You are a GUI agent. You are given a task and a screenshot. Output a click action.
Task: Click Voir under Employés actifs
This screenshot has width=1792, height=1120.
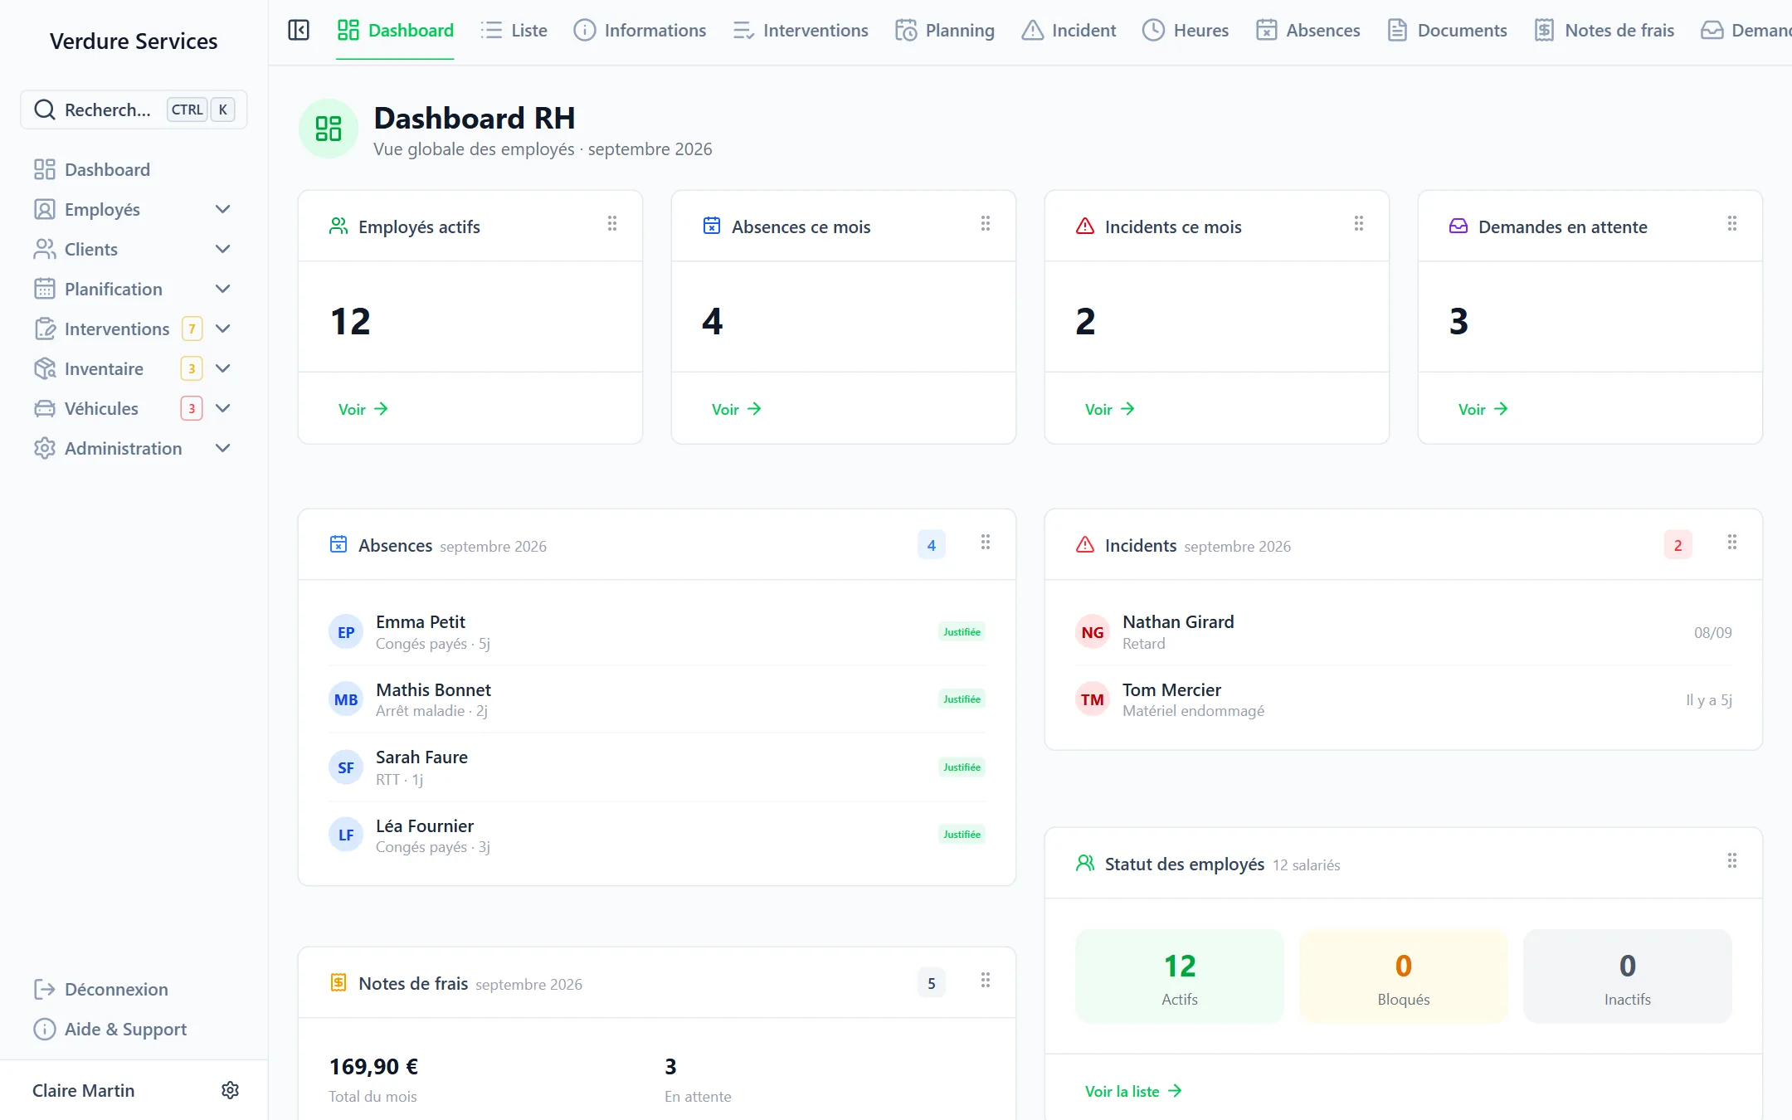point(363,409)
